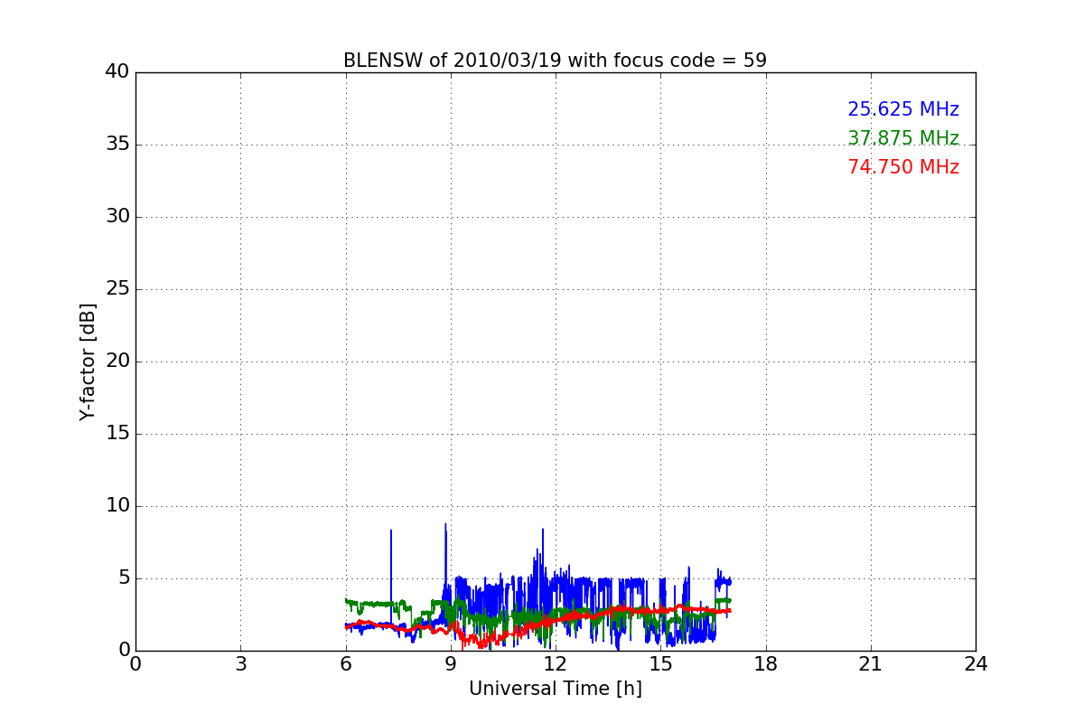Viewport: 1084px width, 723px height.
Task: Click y-axis tick label '25'
Action: point(117,289)
